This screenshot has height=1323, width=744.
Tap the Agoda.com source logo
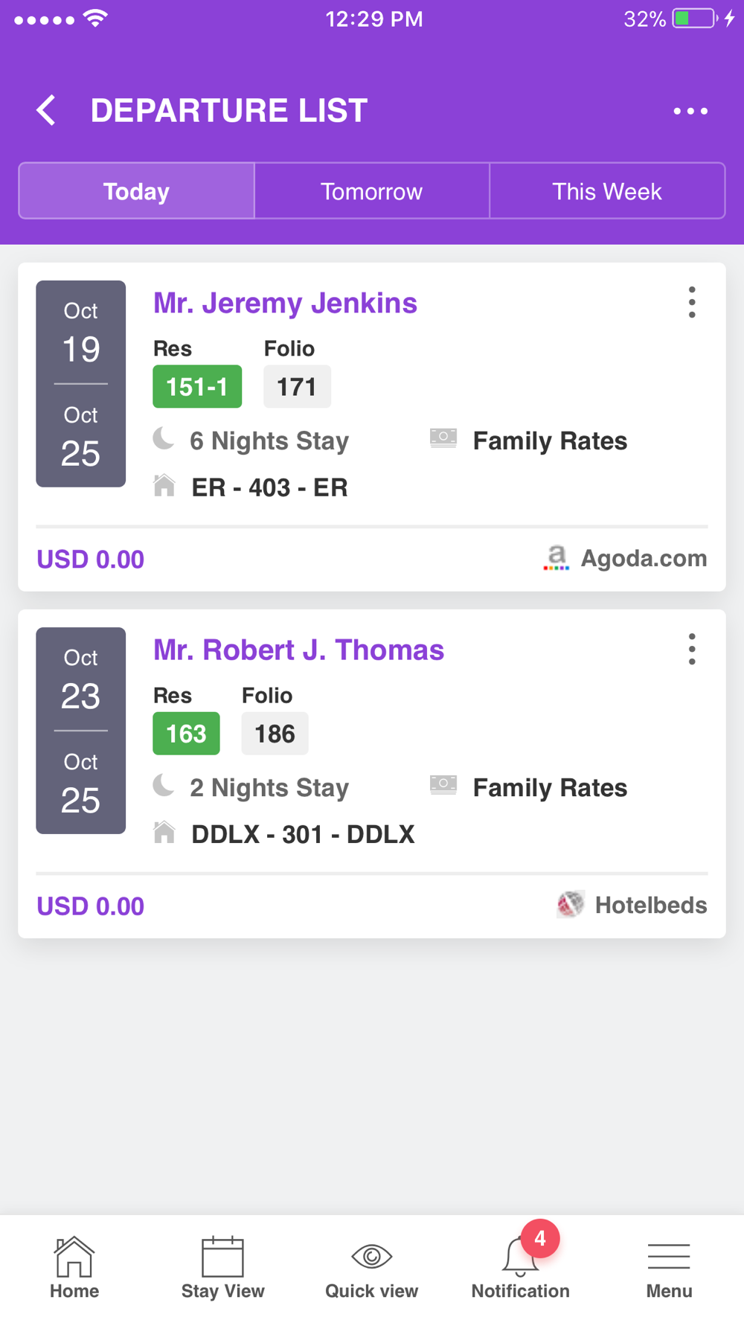pyautogui.click(x=557, y=558)
